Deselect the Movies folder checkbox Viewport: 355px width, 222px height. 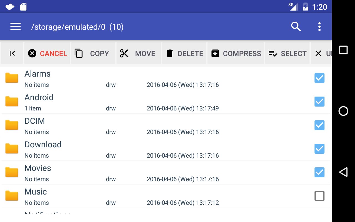[319, 172]
